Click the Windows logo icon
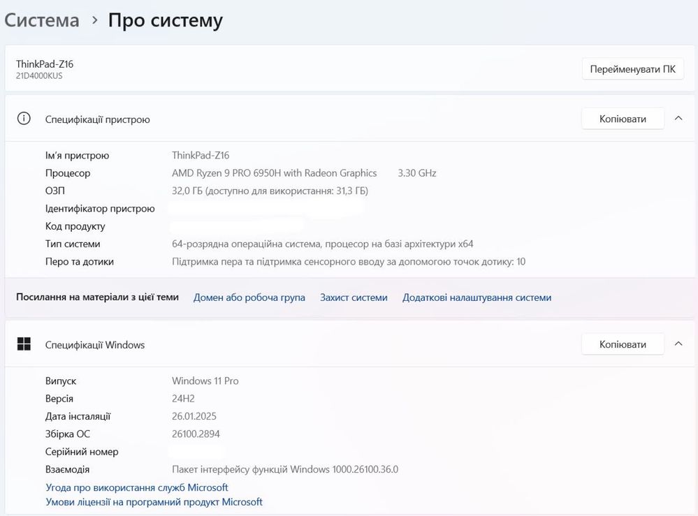 (24, 344)
